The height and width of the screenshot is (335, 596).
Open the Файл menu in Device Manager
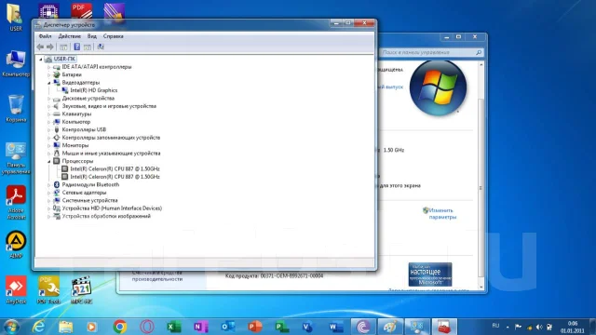click(x=45, y=36)
